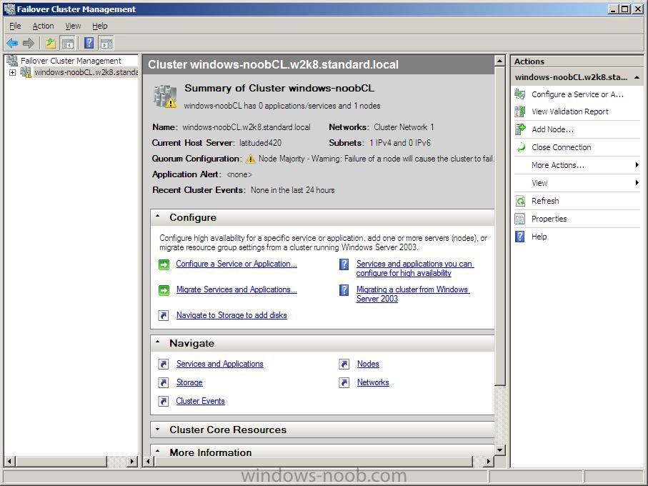Click the Properties action label
This screenshot has height=486, width=648.
point(549,219)
